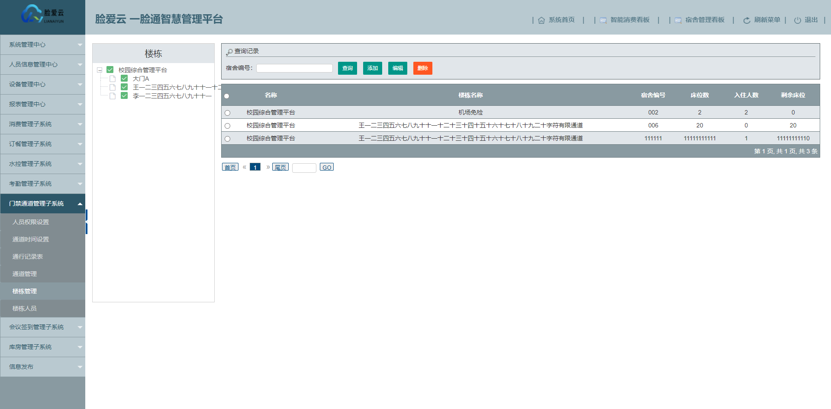
Task: Go to next page with » arrow
Action: 268,167
